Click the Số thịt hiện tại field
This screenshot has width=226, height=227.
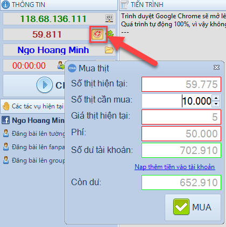[181, 84]
